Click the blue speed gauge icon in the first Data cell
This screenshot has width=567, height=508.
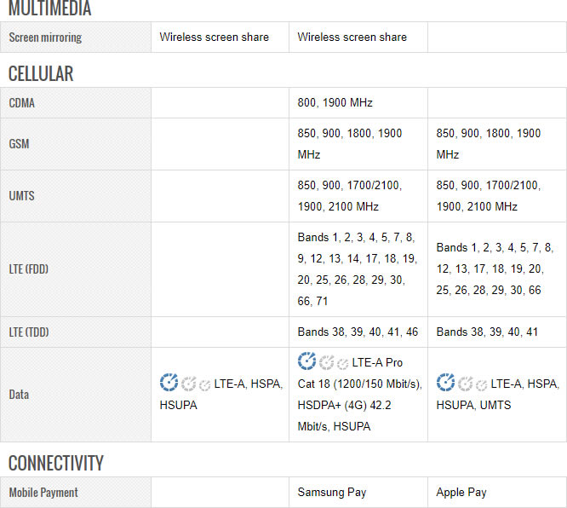pos(169,384)
